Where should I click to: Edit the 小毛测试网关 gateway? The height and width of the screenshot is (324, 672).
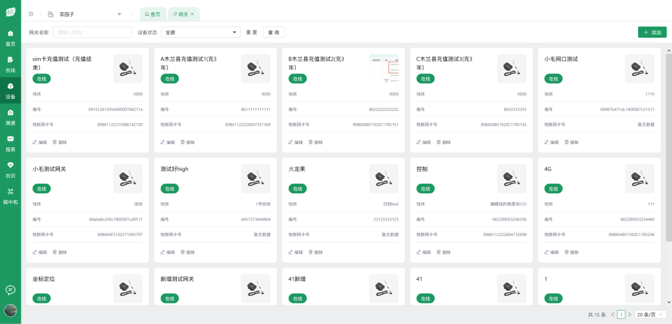[x=40, y=252]
